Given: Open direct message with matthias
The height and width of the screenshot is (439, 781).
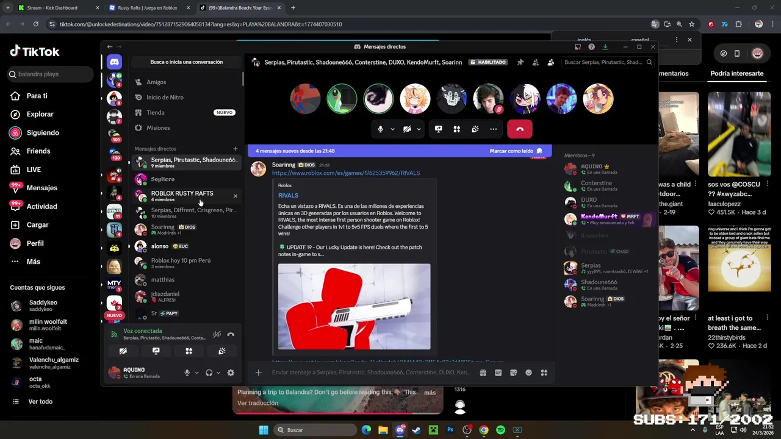Looking at the screenshot, I should point(186,280).
